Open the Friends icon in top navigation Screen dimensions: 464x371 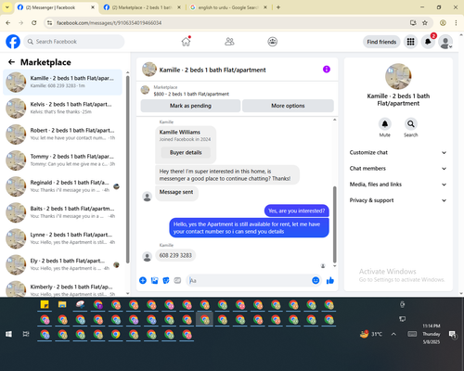(x=229, y=42)
